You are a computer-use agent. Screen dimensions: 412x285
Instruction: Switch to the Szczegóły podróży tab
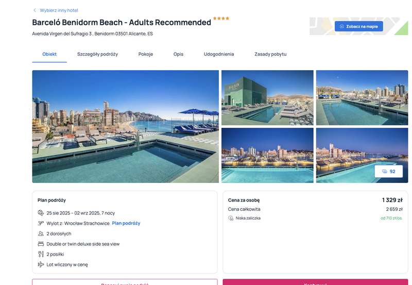(x=97, y=54)
